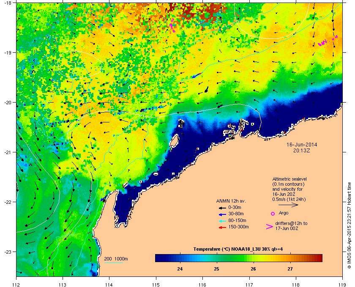355x287 pixels.
Task: Click the black 0-30m arrow legend icon
Action: click(222, 208)
